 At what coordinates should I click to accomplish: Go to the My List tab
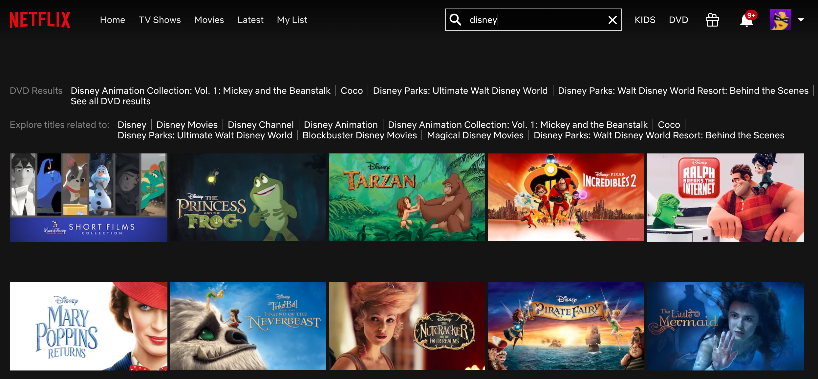292,20
